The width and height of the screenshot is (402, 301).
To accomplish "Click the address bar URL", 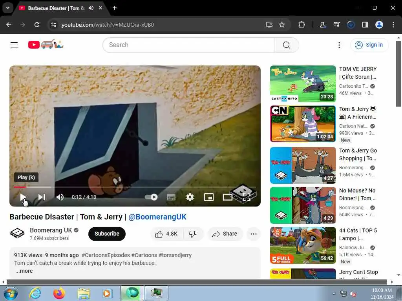I will [x=108, y=25].
